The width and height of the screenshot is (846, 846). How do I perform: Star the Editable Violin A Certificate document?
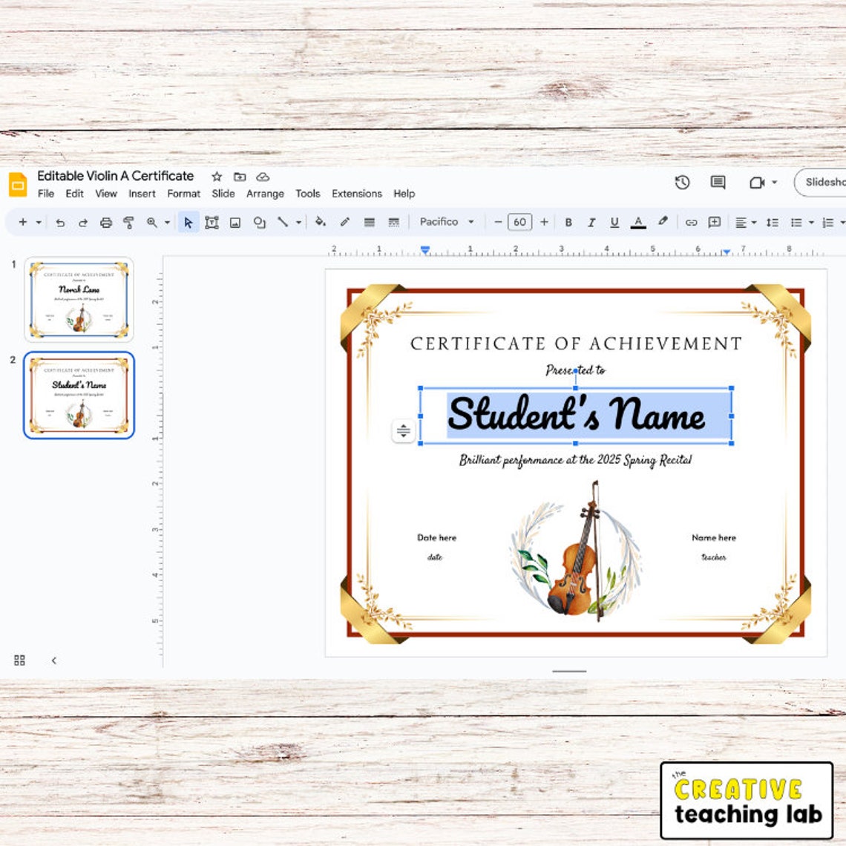[216, 176]
